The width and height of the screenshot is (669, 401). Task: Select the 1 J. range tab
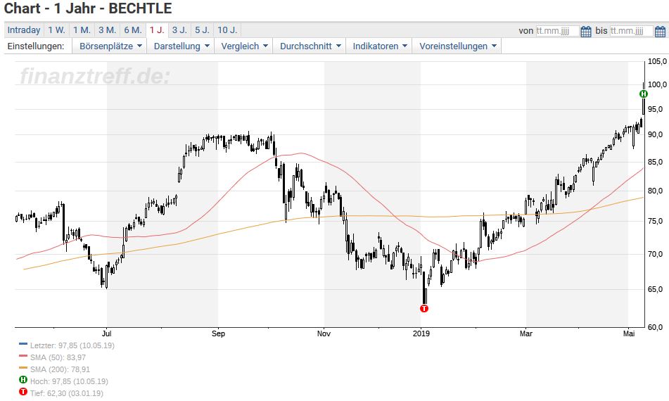point(157,30)
